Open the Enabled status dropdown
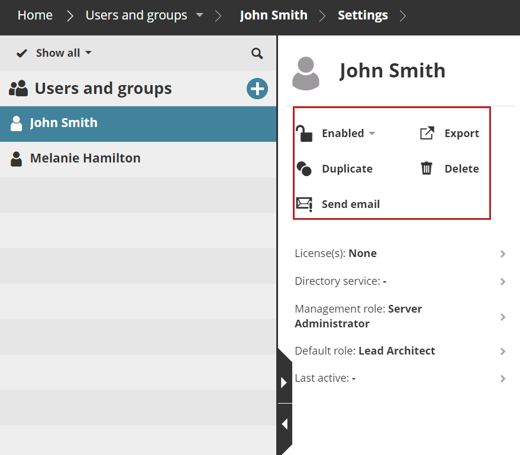Image resolution: width=520 pixels, height=455 pixels. coord(348,134)
